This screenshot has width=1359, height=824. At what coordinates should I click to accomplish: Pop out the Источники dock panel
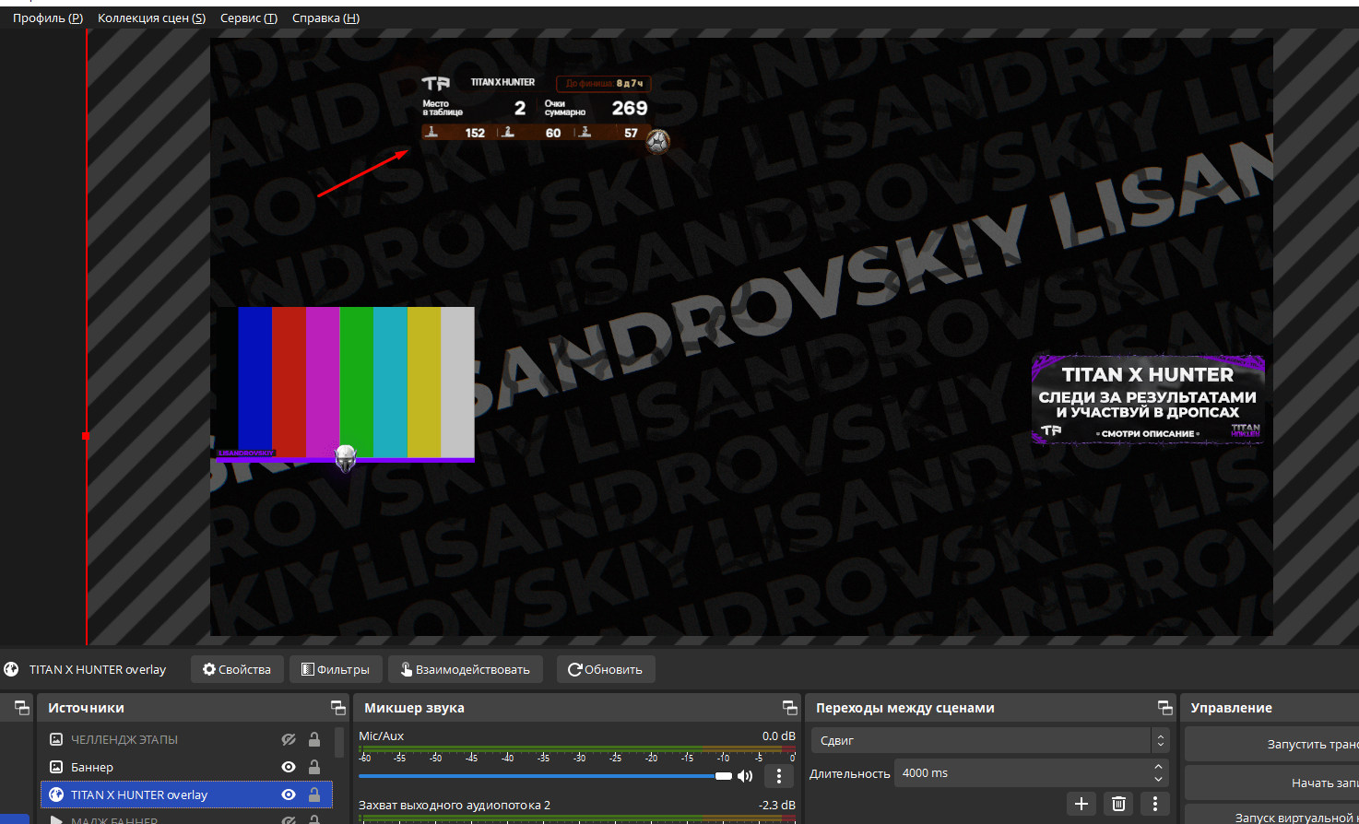(338, 708)
